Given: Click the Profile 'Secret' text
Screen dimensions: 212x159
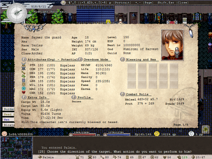Looking at the screenshot, I should (77, 102).
